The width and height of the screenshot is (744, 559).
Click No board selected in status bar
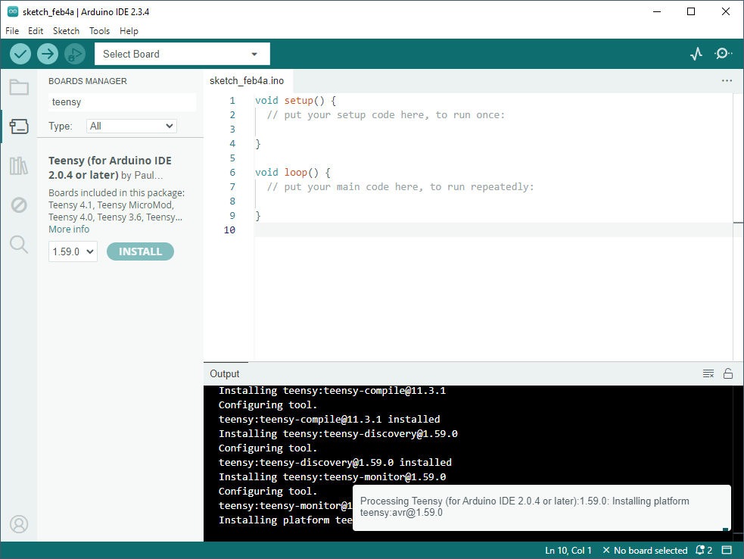pyautogui.click(x=646, y=551)
